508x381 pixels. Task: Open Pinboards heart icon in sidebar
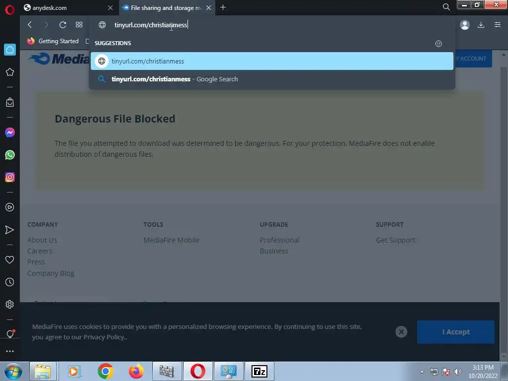(x=10, y=259)
